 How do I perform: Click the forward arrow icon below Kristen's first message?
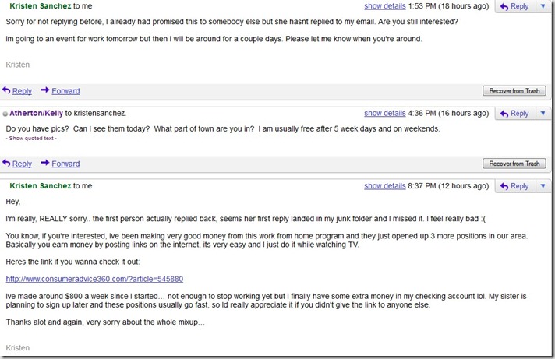[45, 90]
